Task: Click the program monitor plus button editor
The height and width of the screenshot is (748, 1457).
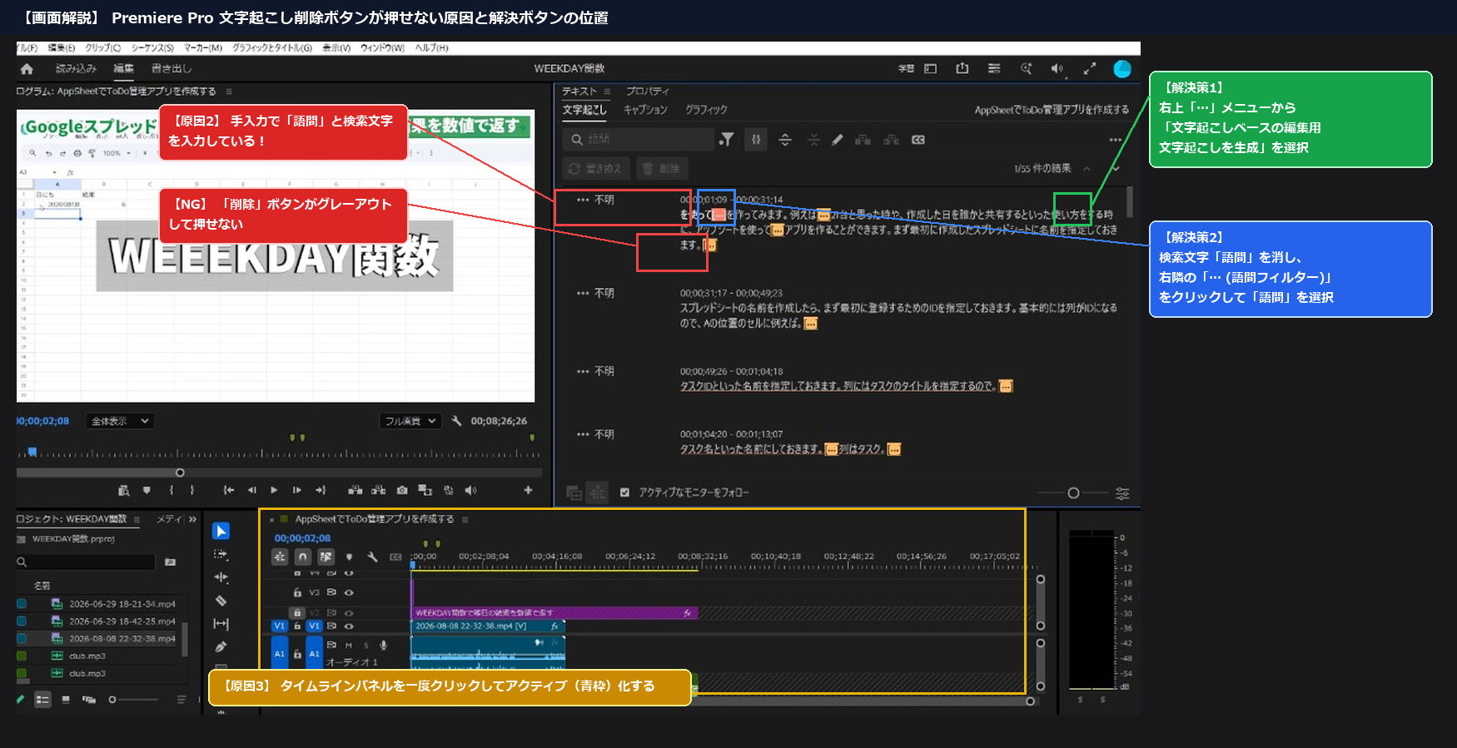Action: point(528,490)
